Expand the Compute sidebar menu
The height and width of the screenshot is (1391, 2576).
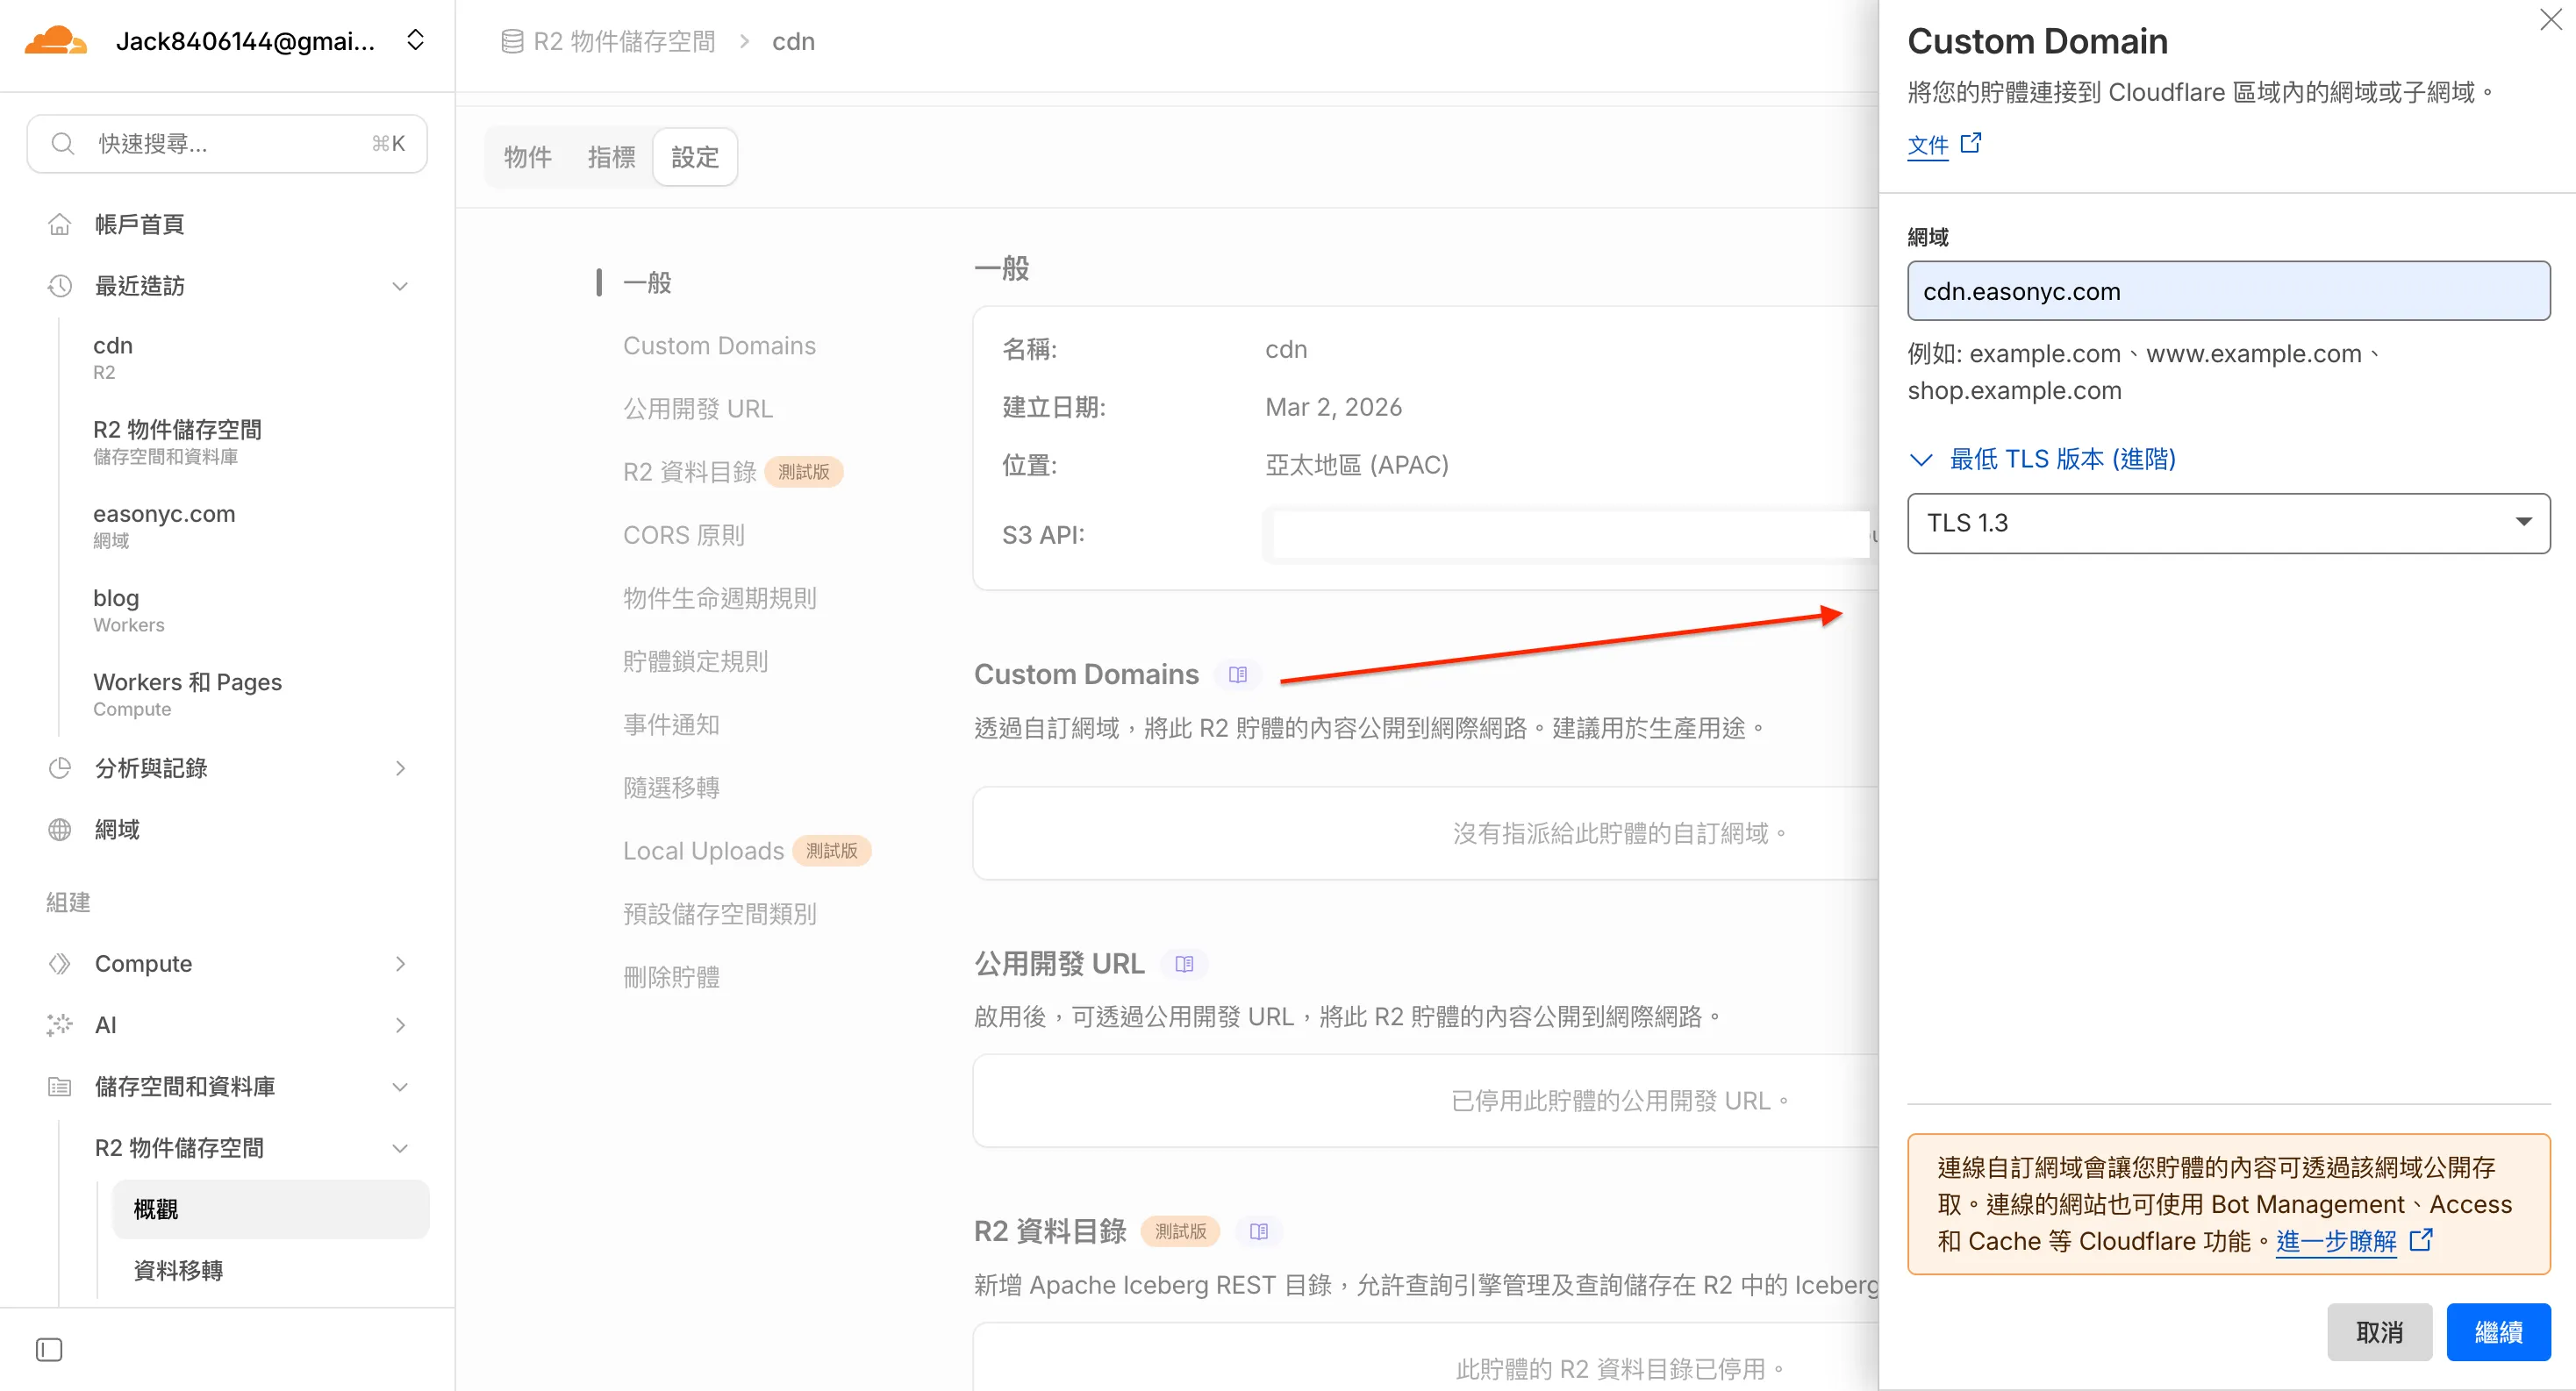click(x=400, y=963)
